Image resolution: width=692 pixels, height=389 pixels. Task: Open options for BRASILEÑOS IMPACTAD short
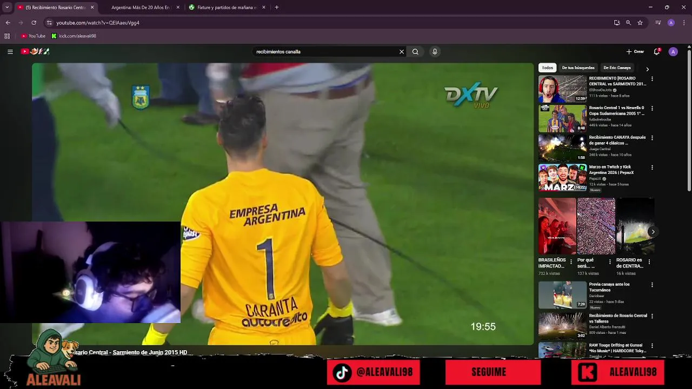pyautogui.click(x=571, y=261)
